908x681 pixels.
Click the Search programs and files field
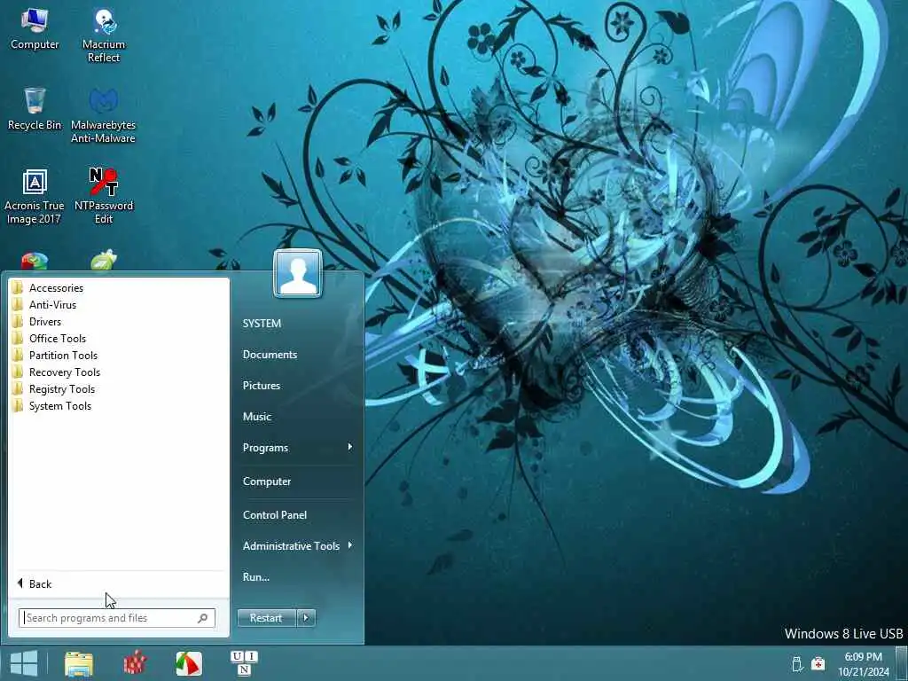(116, 618)
